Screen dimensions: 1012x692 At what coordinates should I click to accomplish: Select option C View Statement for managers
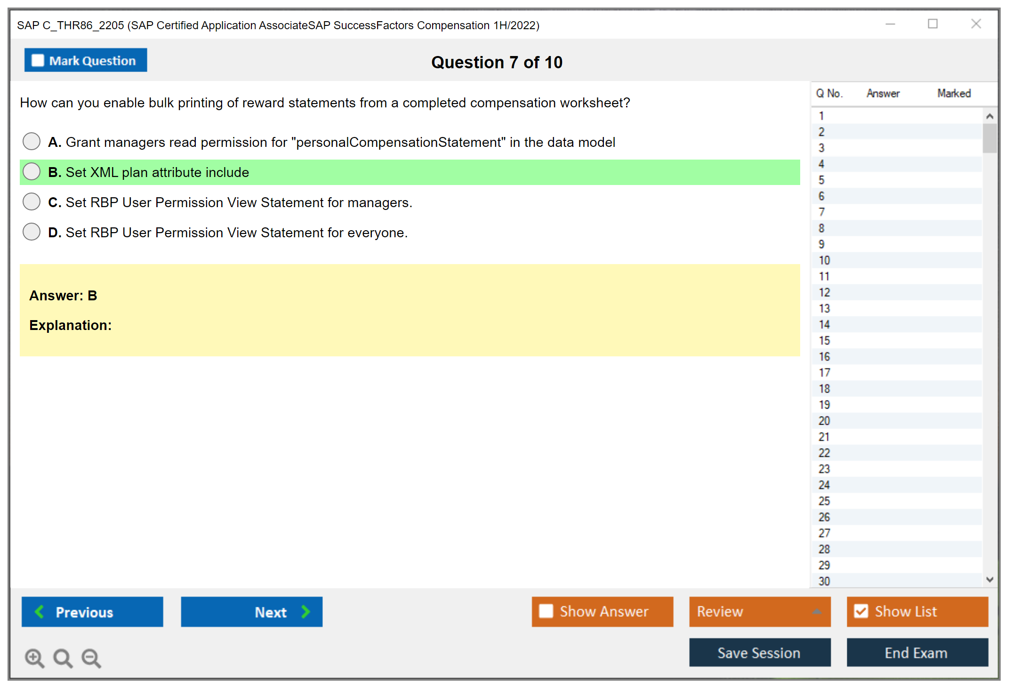(32, 201)
